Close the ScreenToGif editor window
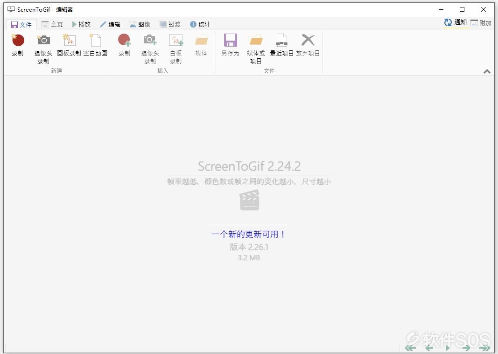This screenshot has height=354, width=498. coord(484,9)
